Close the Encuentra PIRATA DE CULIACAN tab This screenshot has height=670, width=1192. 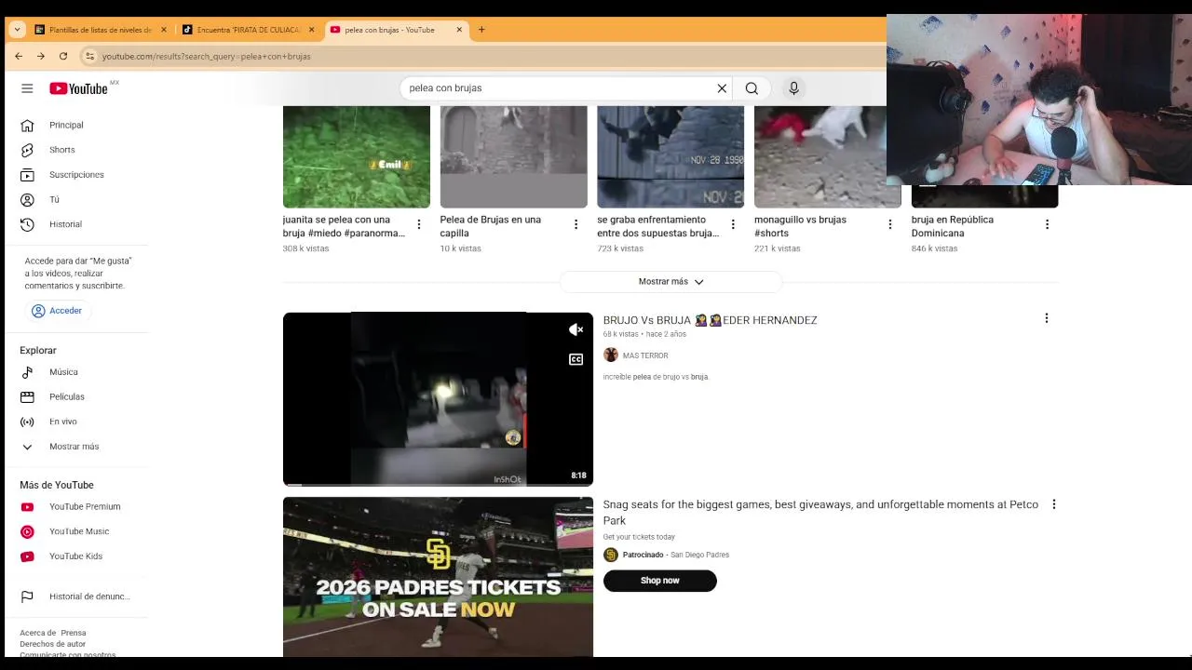(311, 30)
